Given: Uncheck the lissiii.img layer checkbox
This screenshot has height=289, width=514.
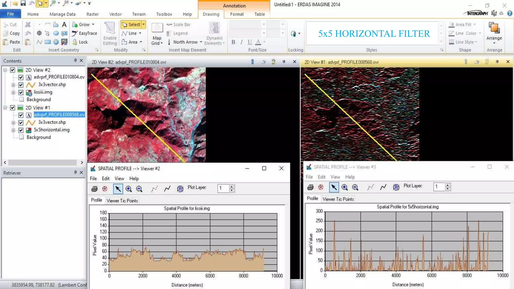Looking at the screenshot, I should click(21, 92).
